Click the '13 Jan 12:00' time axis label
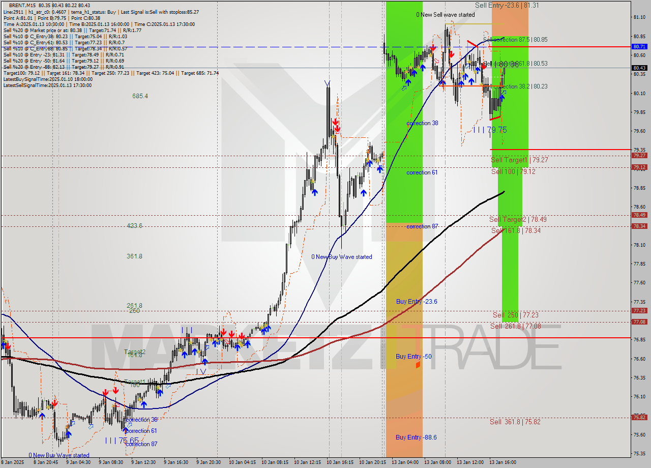 [470, 462]
